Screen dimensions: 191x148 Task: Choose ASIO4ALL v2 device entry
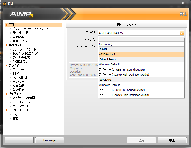pyautogui.click(x=141, y=54)
